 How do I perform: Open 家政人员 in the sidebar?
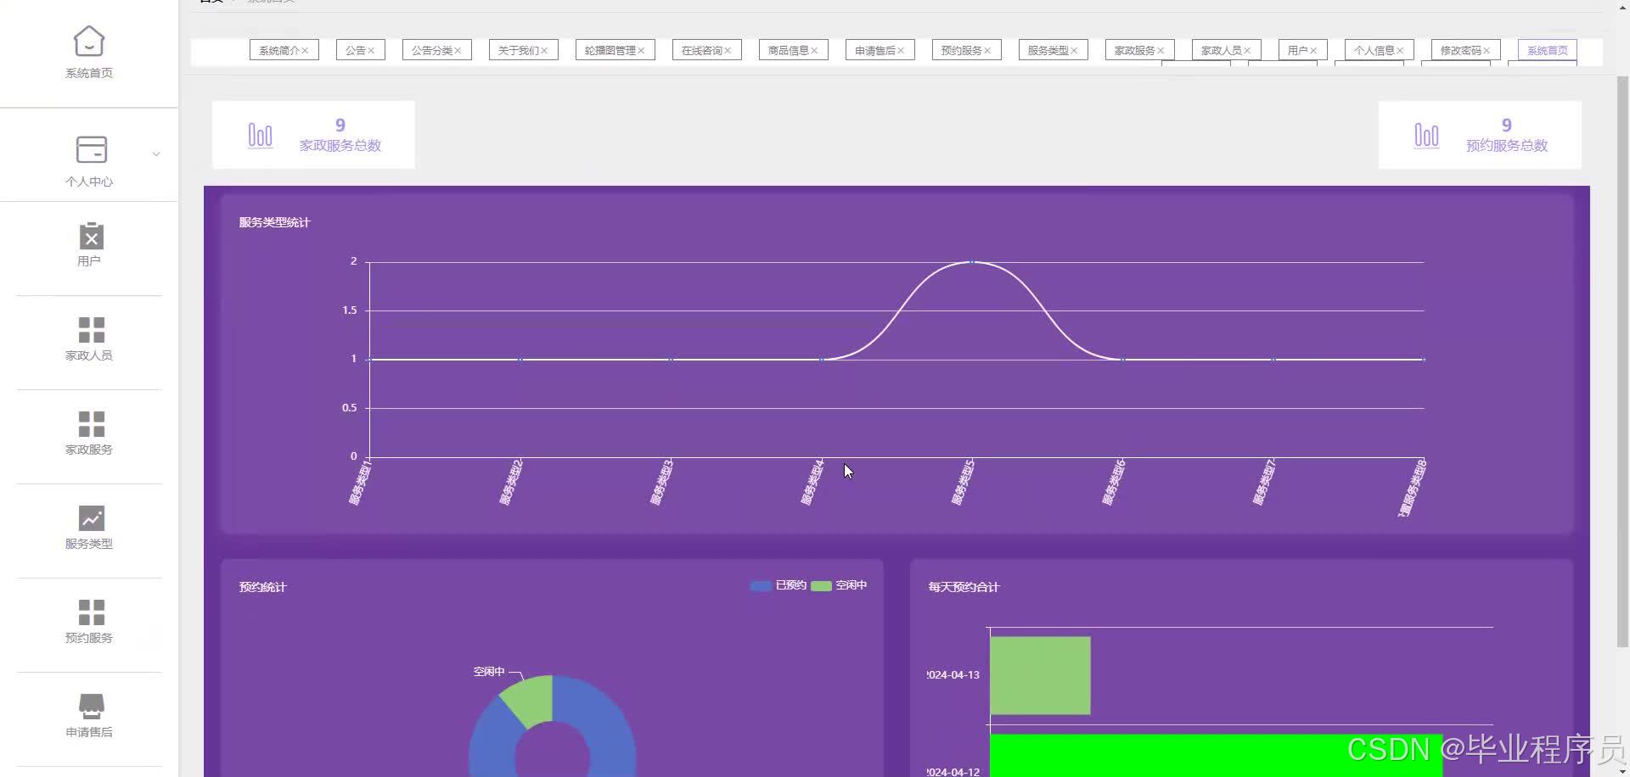click(89, 338)
